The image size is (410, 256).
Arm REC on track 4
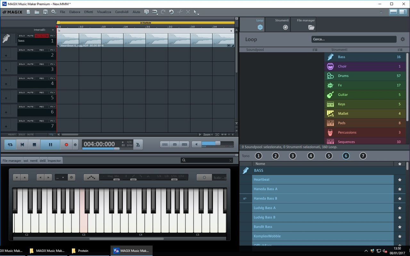42,78
